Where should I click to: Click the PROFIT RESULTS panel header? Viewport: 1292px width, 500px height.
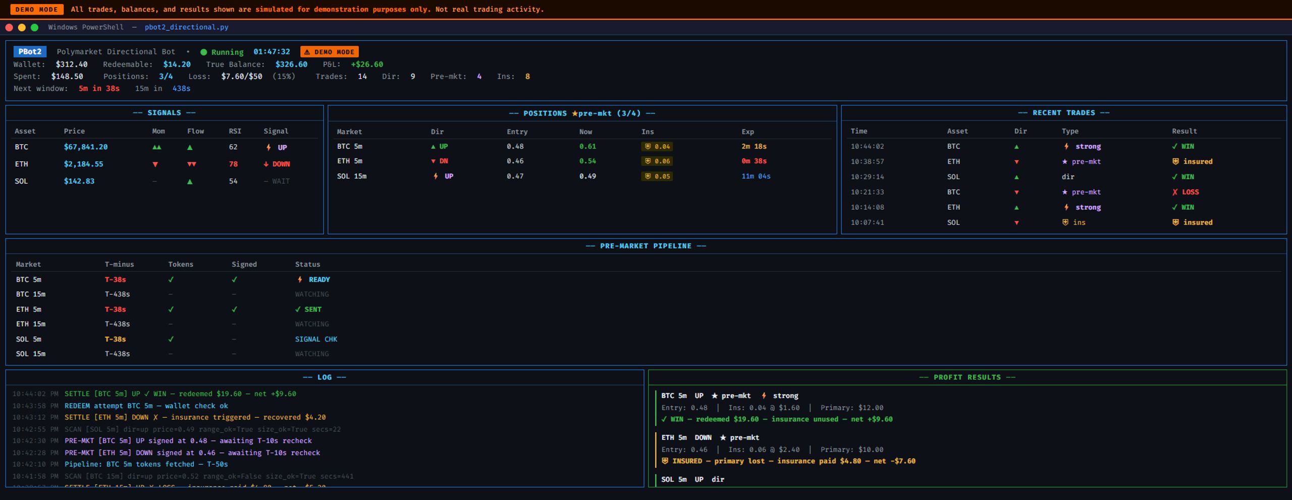(x=967, y=377)
